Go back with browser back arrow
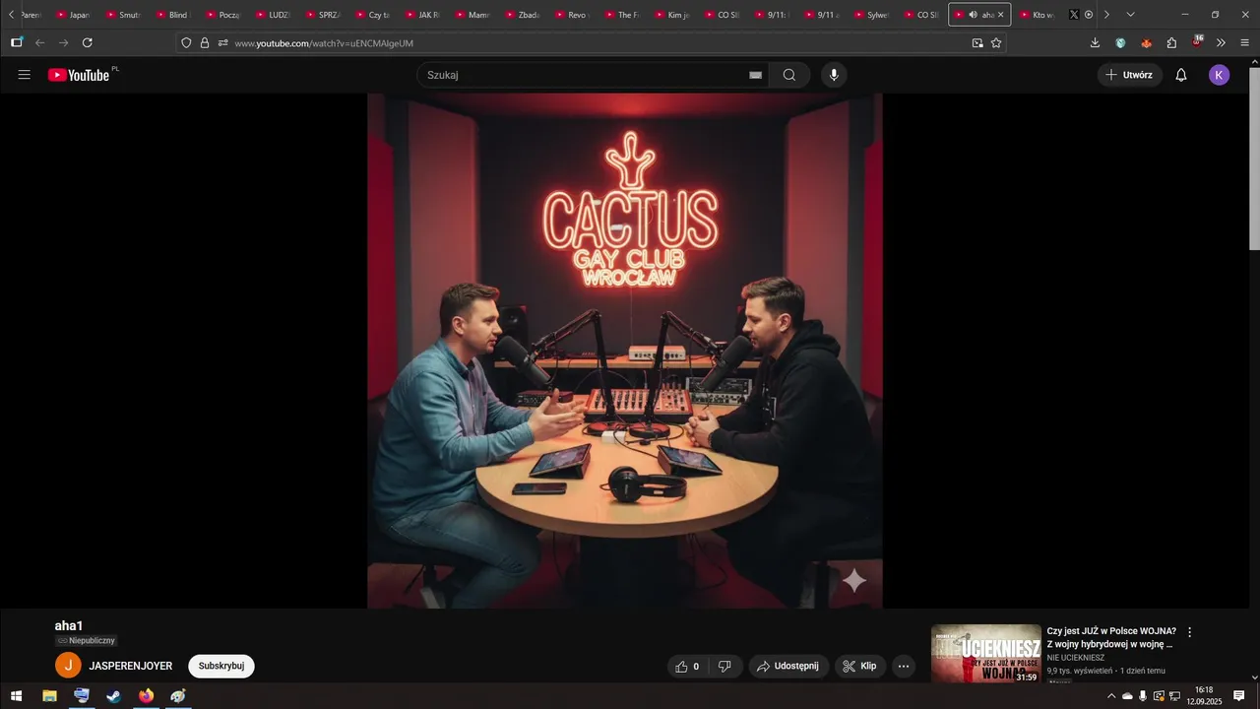 coord(40,43)
